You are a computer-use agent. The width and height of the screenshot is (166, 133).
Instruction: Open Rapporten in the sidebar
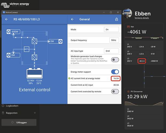(x=12, y=113)
